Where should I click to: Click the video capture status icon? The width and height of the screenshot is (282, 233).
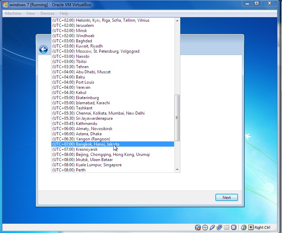234,227
